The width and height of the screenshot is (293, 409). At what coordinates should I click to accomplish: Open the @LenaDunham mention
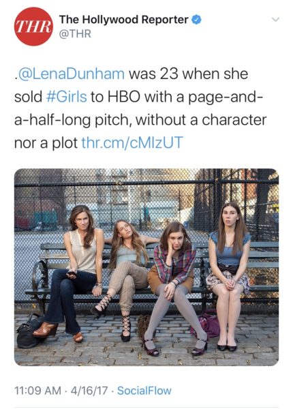[x=70, y=74]
